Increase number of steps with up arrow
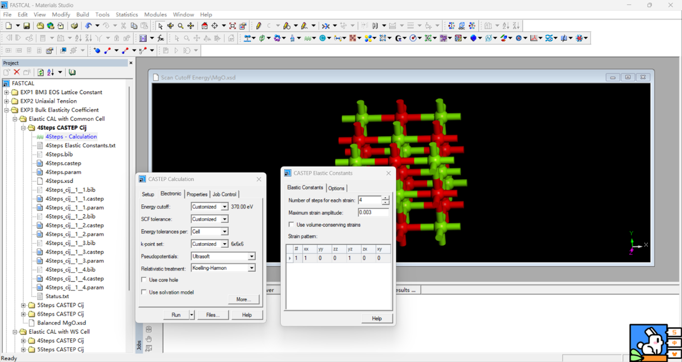Viewport: 682px width, 362px height. click(x=386, y=198)
